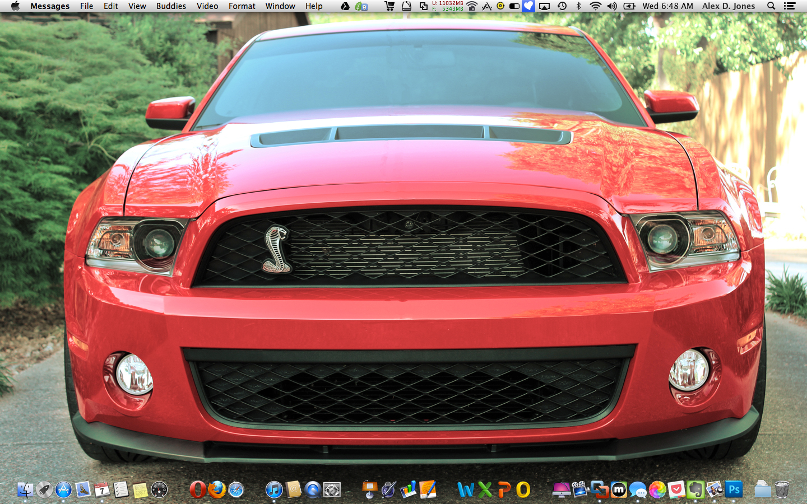Image resolution: width=807 pixels, height=504 pixels.
Task: Open the Dashboard gauge icon
Action: pyautogui.click(x=159, y=490)
